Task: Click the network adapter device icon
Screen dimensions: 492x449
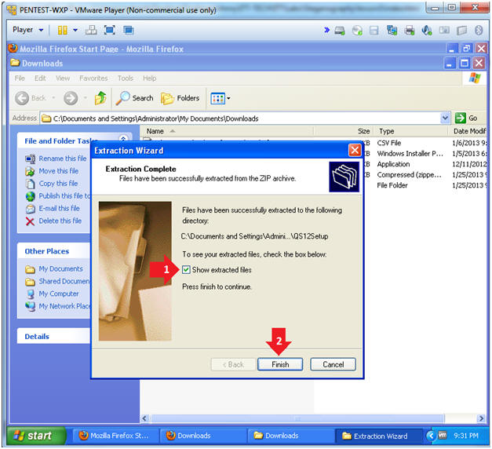Action: (x=392, y=31)
